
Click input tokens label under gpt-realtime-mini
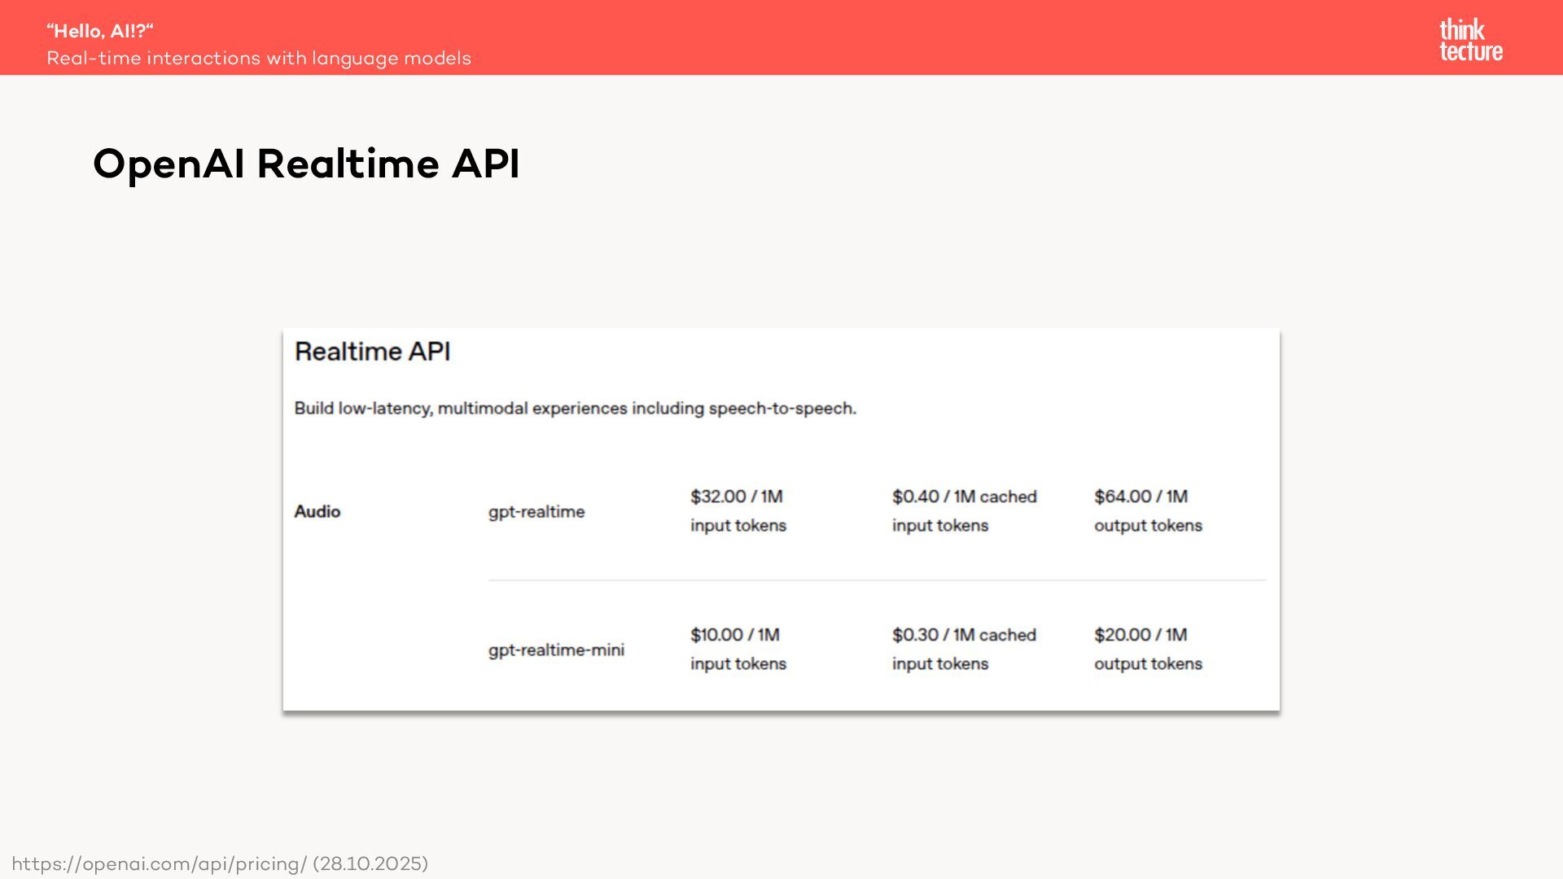click(x=738, y=664)
